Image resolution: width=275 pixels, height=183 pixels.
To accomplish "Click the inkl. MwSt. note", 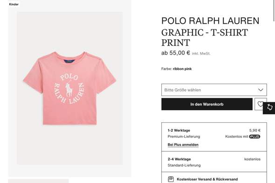I will [x=201, y=54].
